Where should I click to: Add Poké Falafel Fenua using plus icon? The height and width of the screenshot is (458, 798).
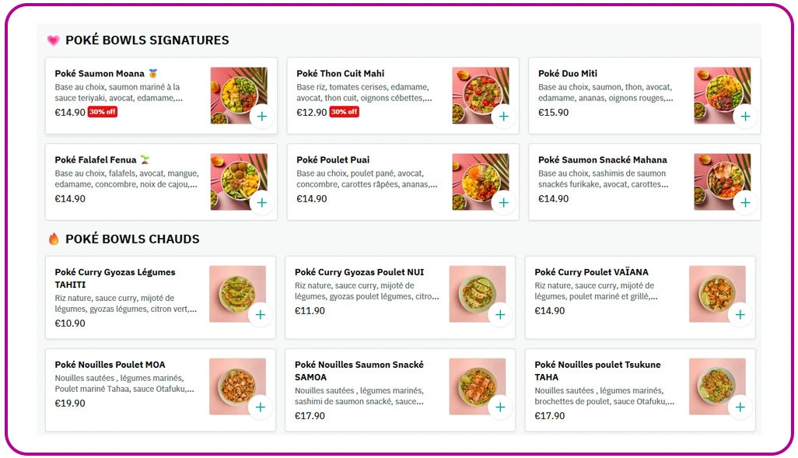261,203
